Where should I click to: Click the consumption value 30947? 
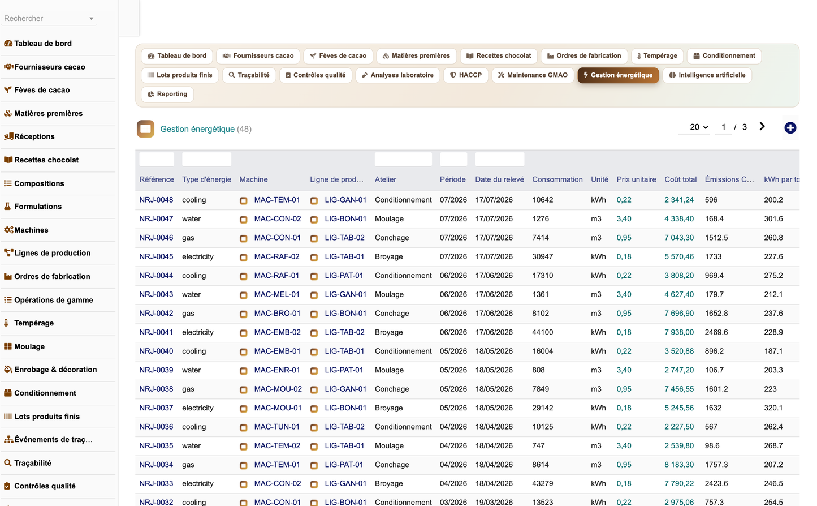click(542, 256)
